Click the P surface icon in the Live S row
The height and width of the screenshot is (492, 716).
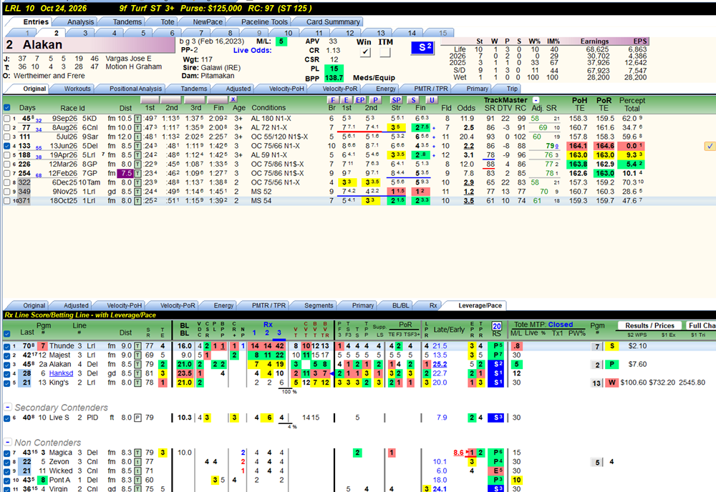coord(137,418)
